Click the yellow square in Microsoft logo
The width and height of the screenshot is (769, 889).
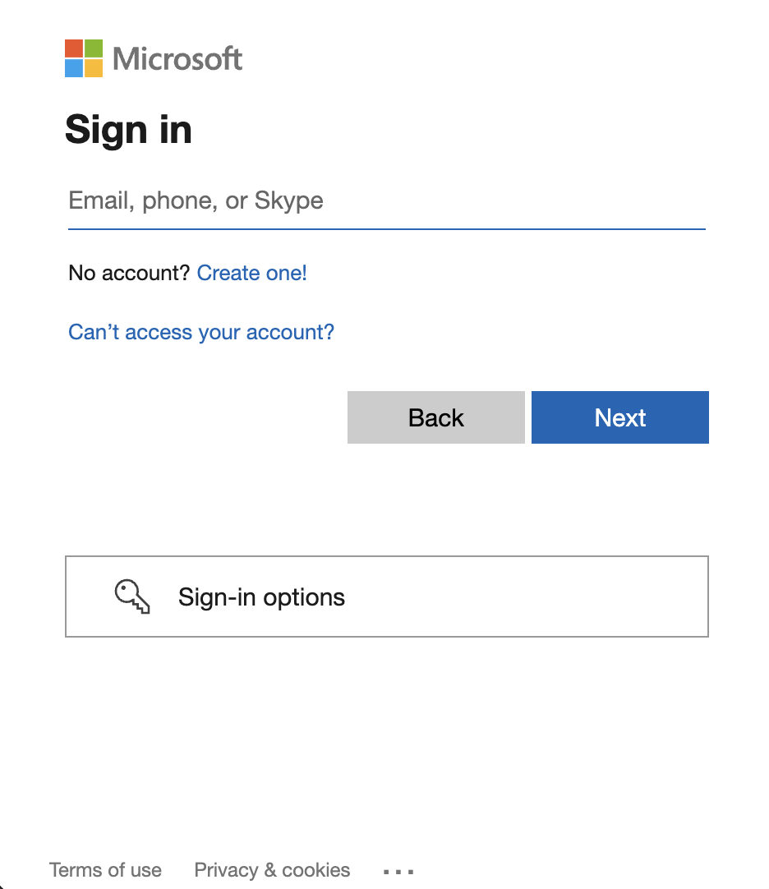point(94,68)
